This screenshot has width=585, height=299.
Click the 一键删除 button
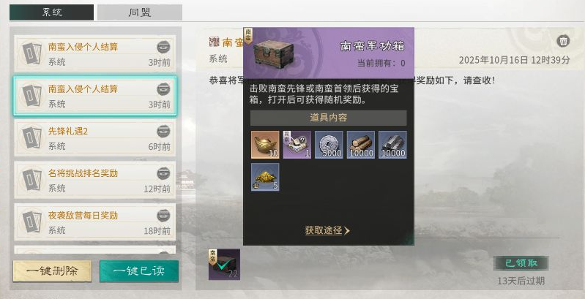pyautogui.click(x=52, y=270)
